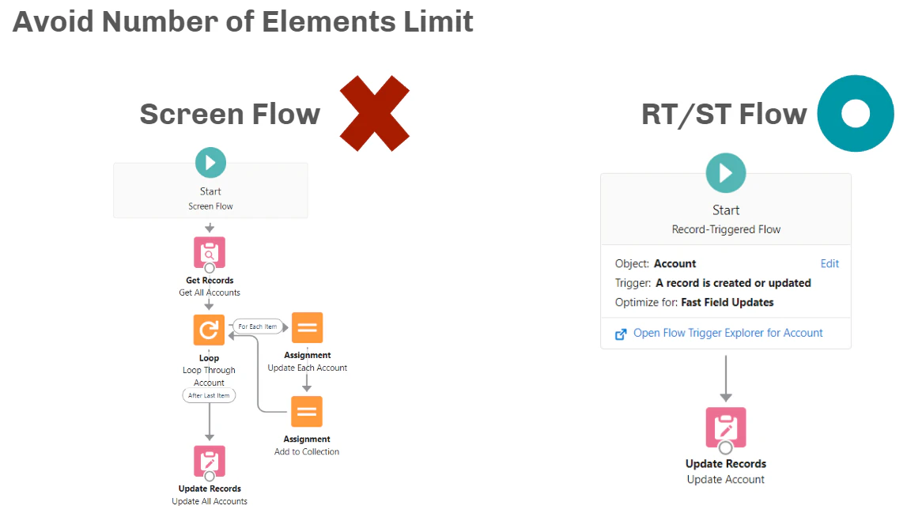Click the Fast Field Updates optimize setting
Screen dimensions: 907x532
click(x=727, y=303)
